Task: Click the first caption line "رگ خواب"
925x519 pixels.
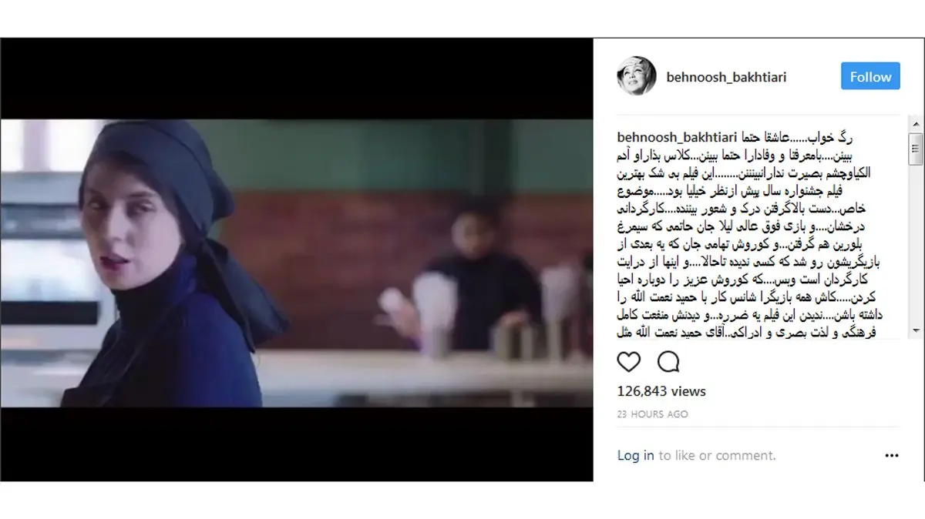Action: coord(880,137)
